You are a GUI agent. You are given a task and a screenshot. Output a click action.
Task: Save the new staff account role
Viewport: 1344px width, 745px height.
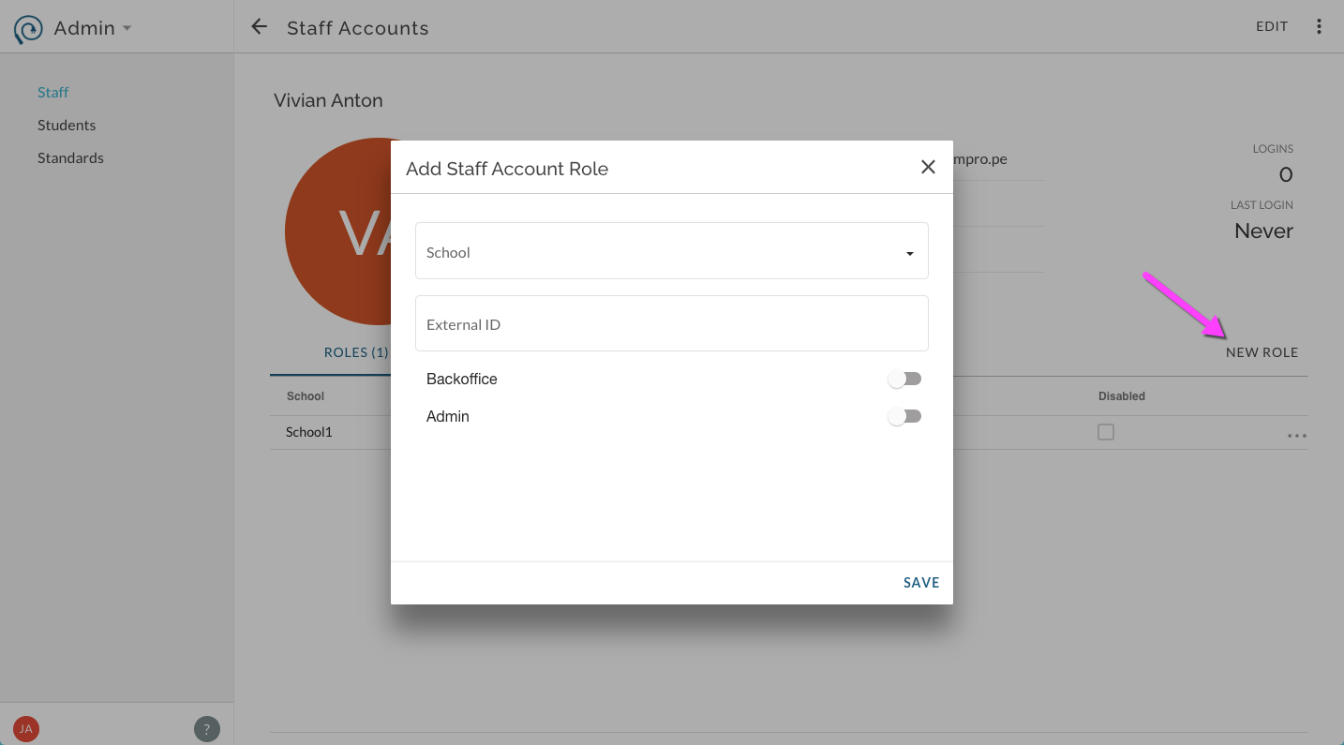pyautogui.click(x=921, y=583)
